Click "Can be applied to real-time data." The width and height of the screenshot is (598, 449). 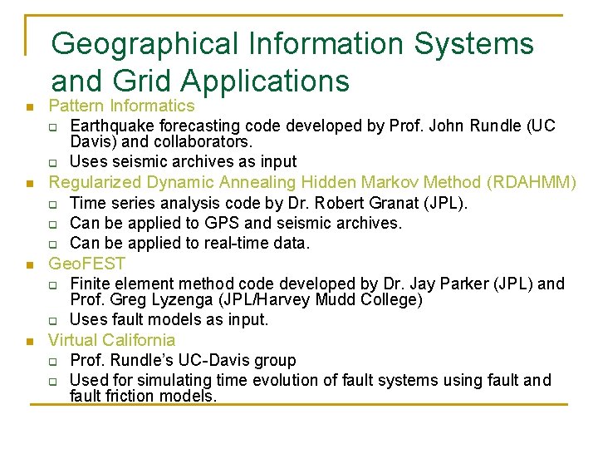pyautogui.click(x=189, y=243)
